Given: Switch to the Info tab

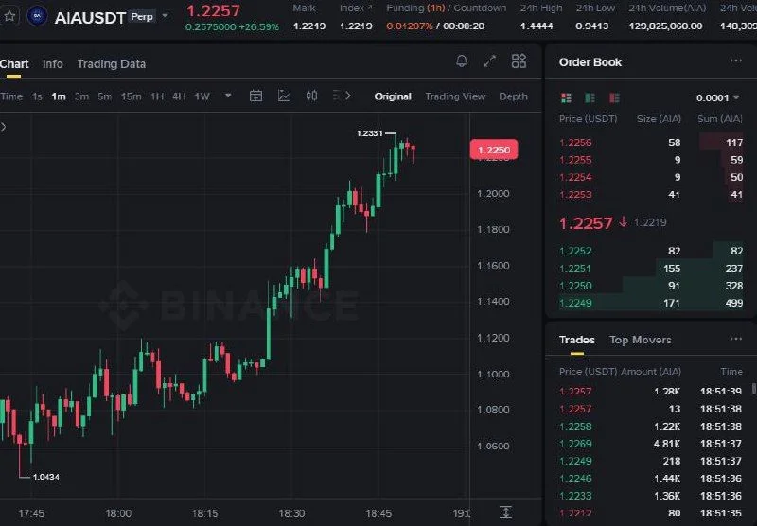Looking at the screenshot, I should tap(53, 63).
